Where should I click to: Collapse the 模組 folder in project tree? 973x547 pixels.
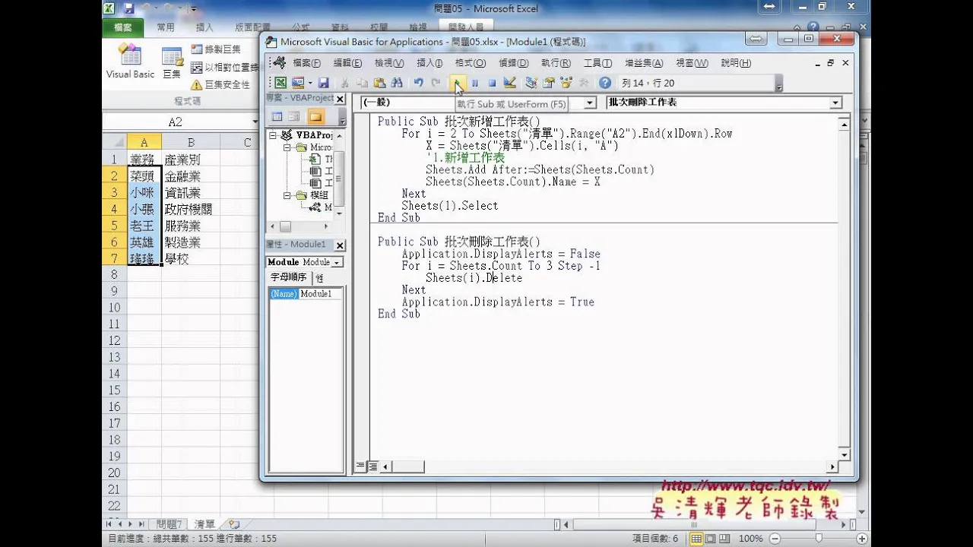[x=288, y=195]
